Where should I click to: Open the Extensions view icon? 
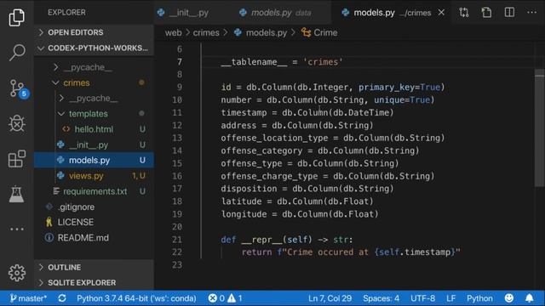point(17,159)
